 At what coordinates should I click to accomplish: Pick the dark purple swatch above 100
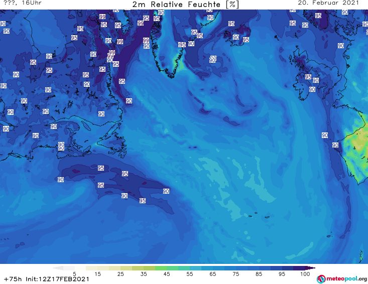tap(299, 268)
